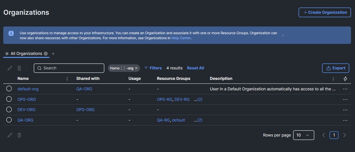Viewport: 355px width, 152px height.
Task: Click page number 1
Action: pyautogui.click(x=334, y=135)
